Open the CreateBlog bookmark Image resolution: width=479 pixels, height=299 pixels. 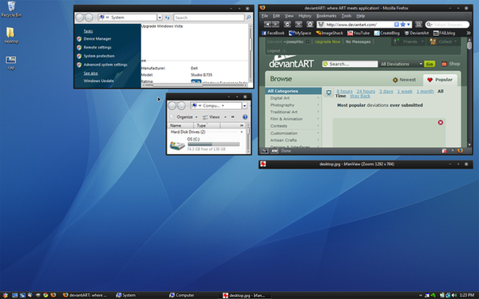click(x=386, y=33)
